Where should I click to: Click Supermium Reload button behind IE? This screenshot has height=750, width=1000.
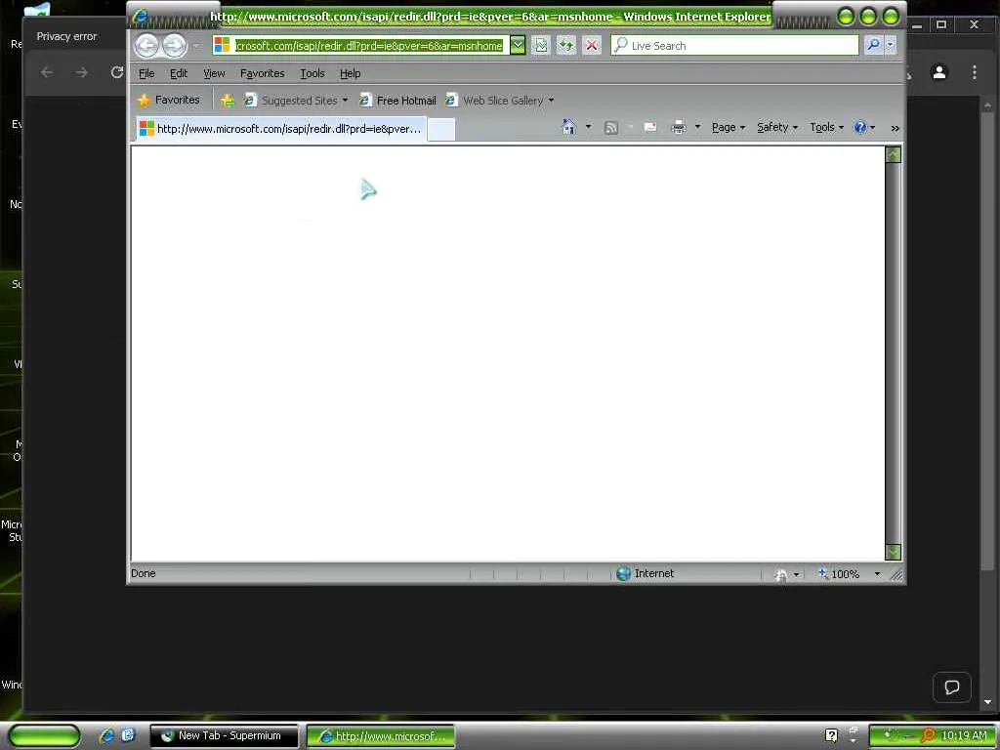(117, 72)
